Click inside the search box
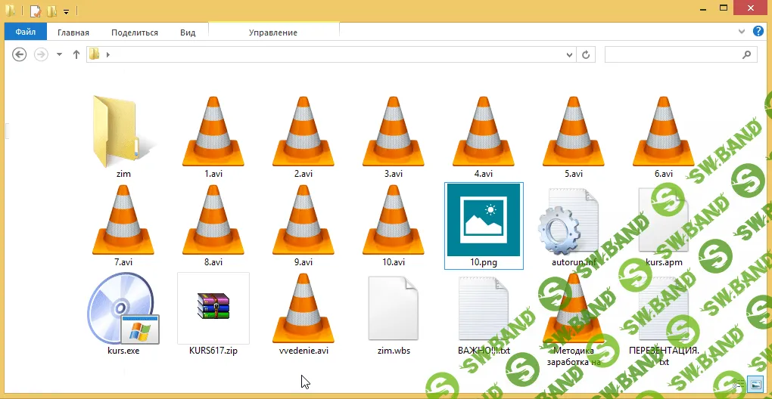 tap(670, 54)
